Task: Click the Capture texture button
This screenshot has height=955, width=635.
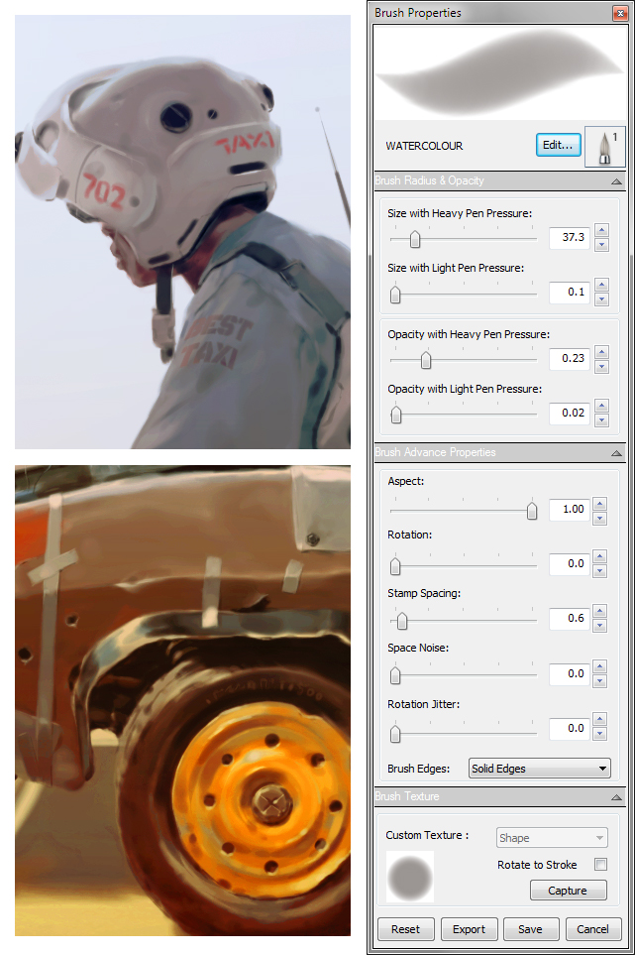Action: [568, 891]
